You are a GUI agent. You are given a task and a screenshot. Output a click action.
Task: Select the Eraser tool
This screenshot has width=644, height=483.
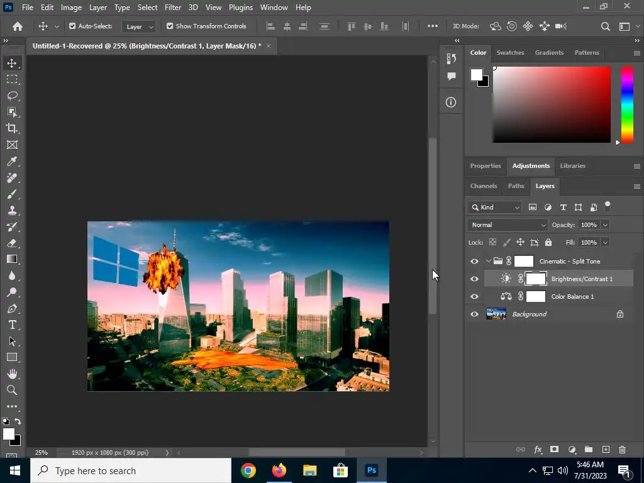click(12, 243)
